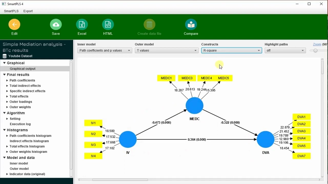Open the Constructs R-square dropdown
The width and height of the screenshot is (328, 184).
click(232, 50)
